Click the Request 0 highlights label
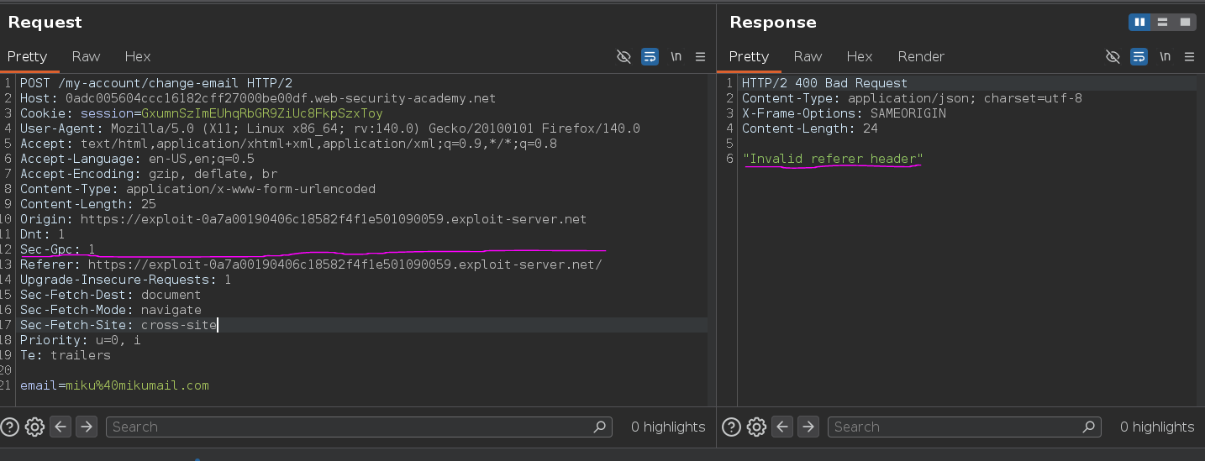 click(x=668, y=427)
